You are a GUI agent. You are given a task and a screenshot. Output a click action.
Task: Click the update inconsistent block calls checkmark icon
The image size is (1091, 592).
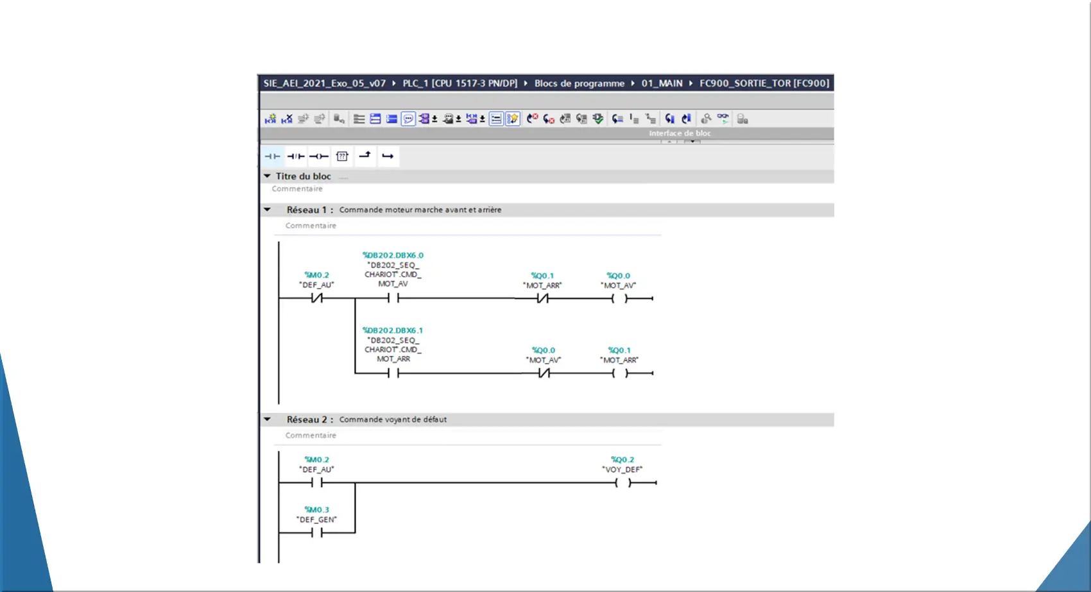click(x=598, y=119)
